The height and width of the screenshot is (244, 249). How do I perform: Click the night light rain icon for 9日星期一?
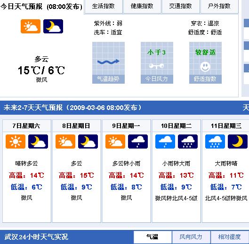(138, 142)
